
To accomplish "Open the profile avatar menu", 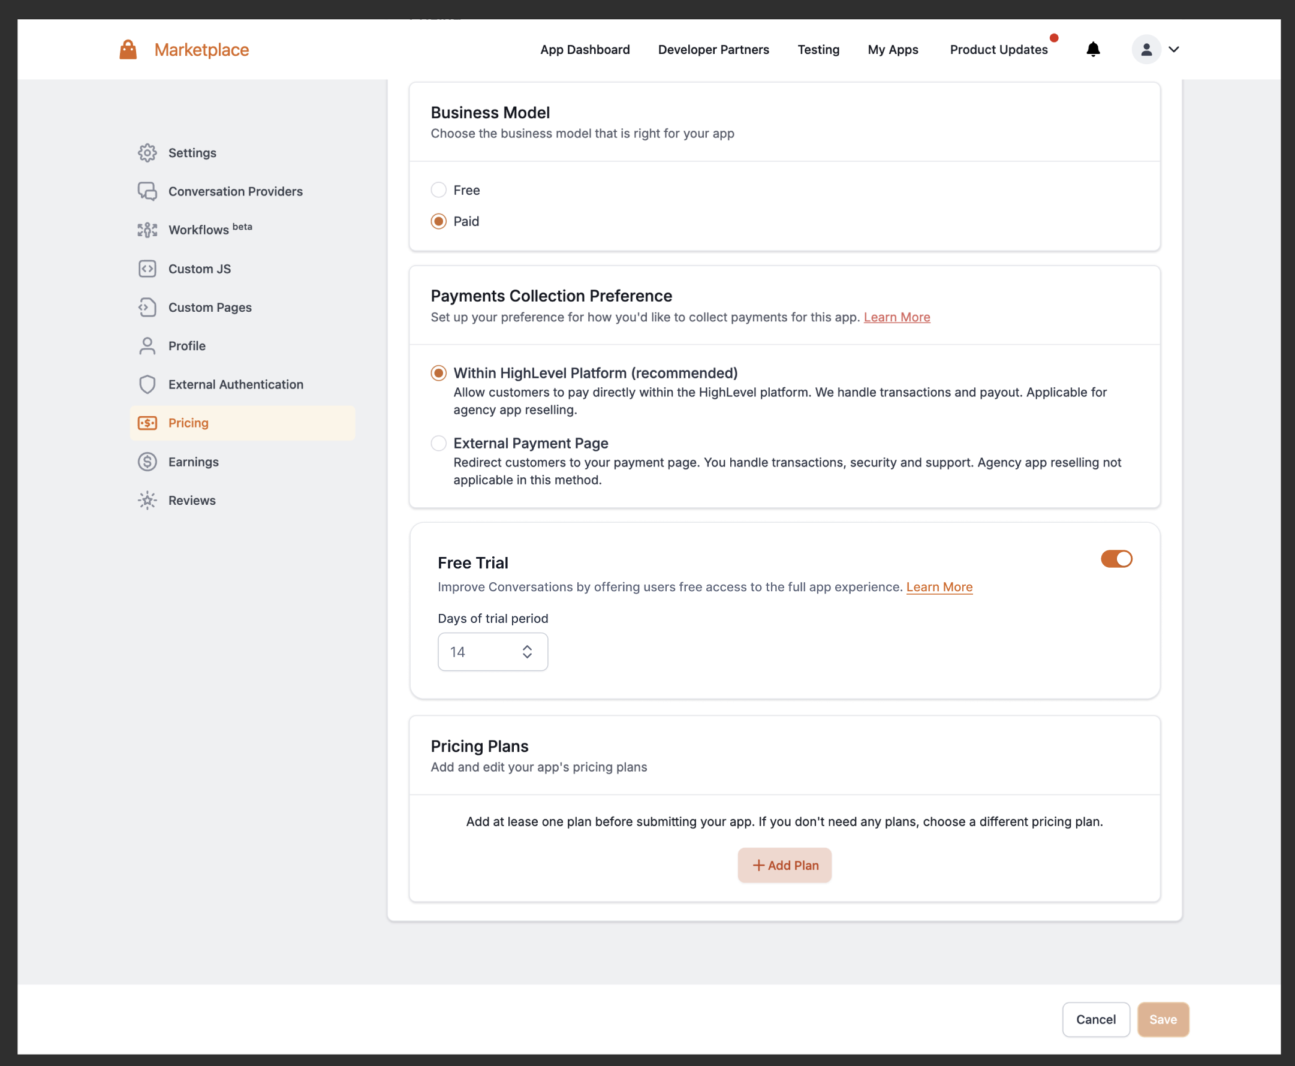I will pyautogui.click(x=1146, y=50).
